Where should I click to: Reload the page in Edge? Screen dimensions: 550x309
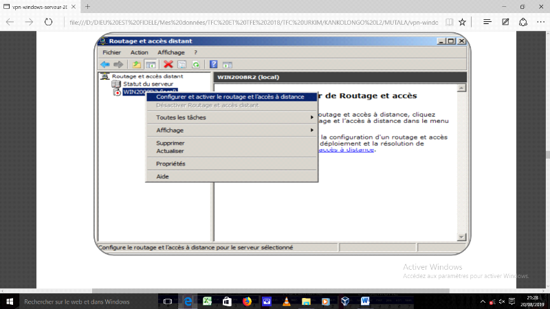[48, 22]
